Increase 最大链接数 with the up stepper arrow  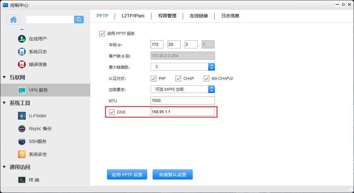pyautogui.click(x=211, y=65)
